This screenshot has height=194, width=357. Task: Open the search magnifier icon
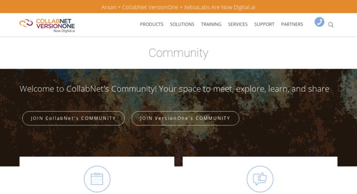pos(331,25)
